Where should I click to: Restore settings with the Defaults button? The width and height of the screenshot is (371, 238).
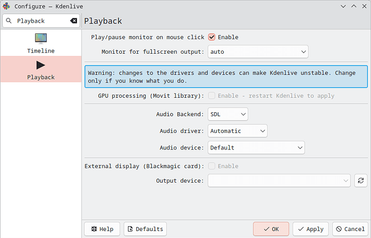(145, 229)
